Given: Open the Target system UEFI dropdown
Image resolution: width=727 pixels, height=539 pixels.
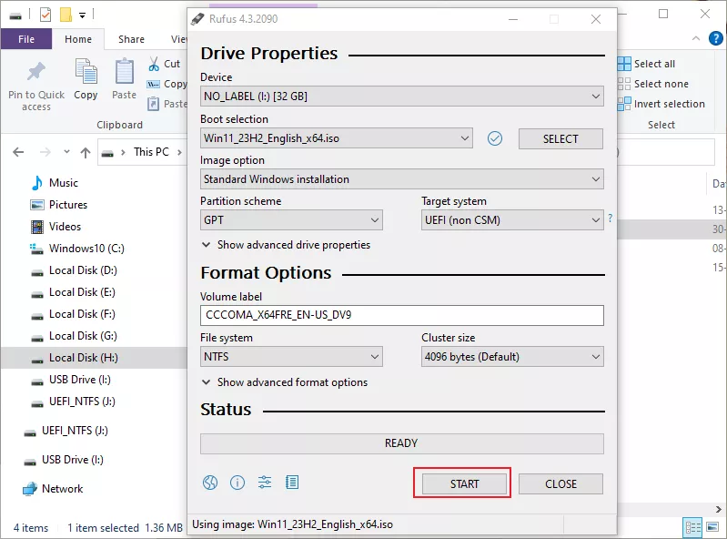Looking at the screenshot, I should (512, 219).
